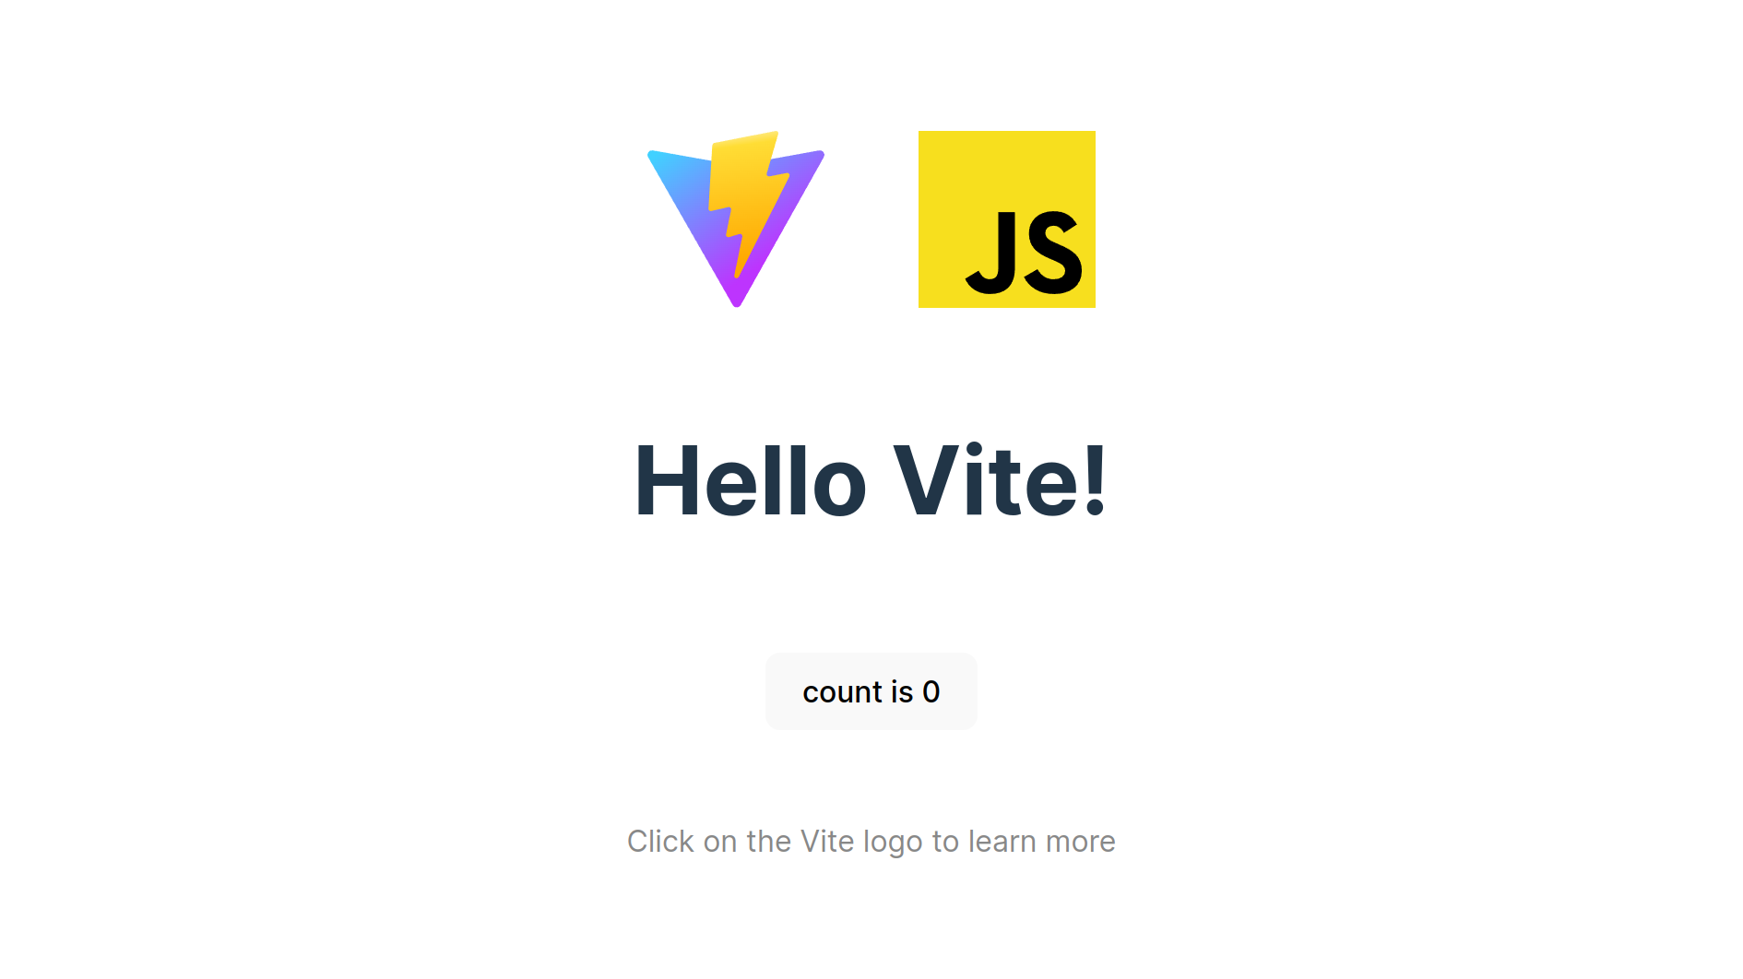Open the yellow JavaScript logo link
This screenshot has height=979, width=1743.
(x=1007, y=219)
